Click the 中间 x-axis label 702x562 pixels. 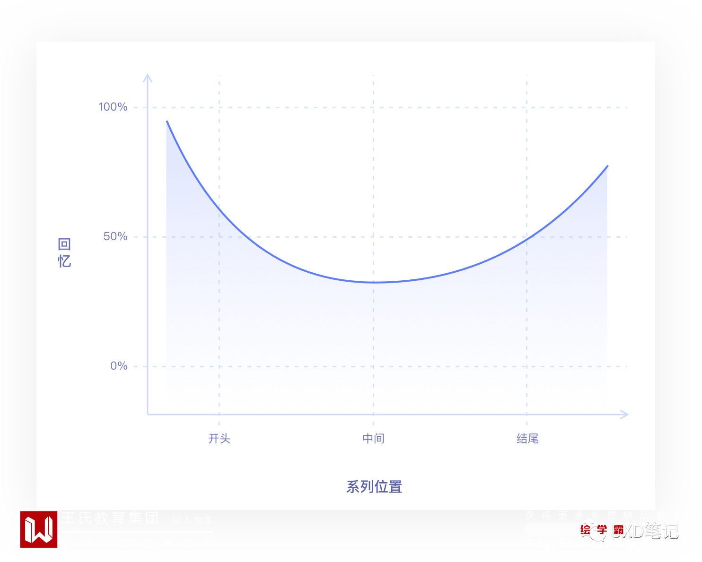point(373,439)
